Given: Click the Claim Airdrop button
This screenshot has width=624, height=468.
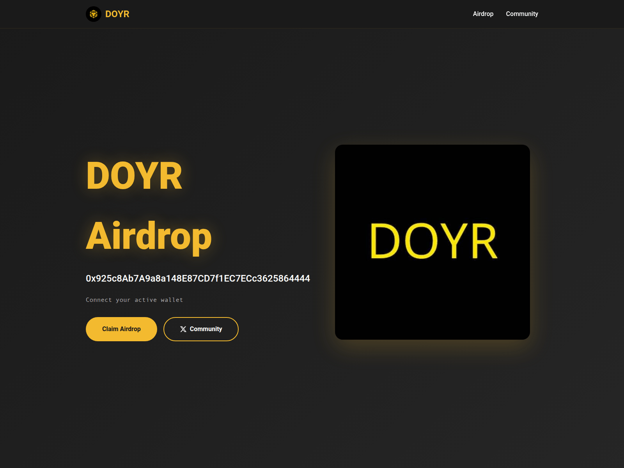Looking at the screenshot, I should [121, 329].
